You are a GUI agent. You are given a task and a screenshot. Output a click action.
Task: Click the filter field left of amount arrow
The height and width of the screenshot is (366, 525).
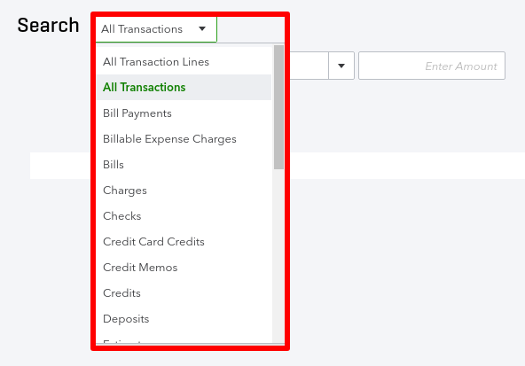[309, 66]
